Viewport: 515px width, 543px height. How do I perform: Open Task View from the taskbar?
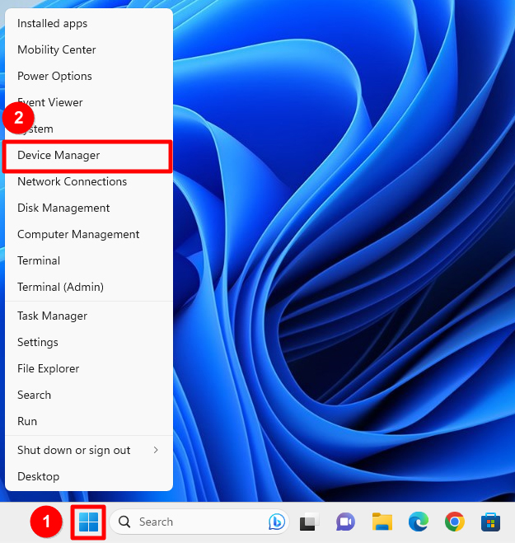pyautogui.click(x=309, y=522)
